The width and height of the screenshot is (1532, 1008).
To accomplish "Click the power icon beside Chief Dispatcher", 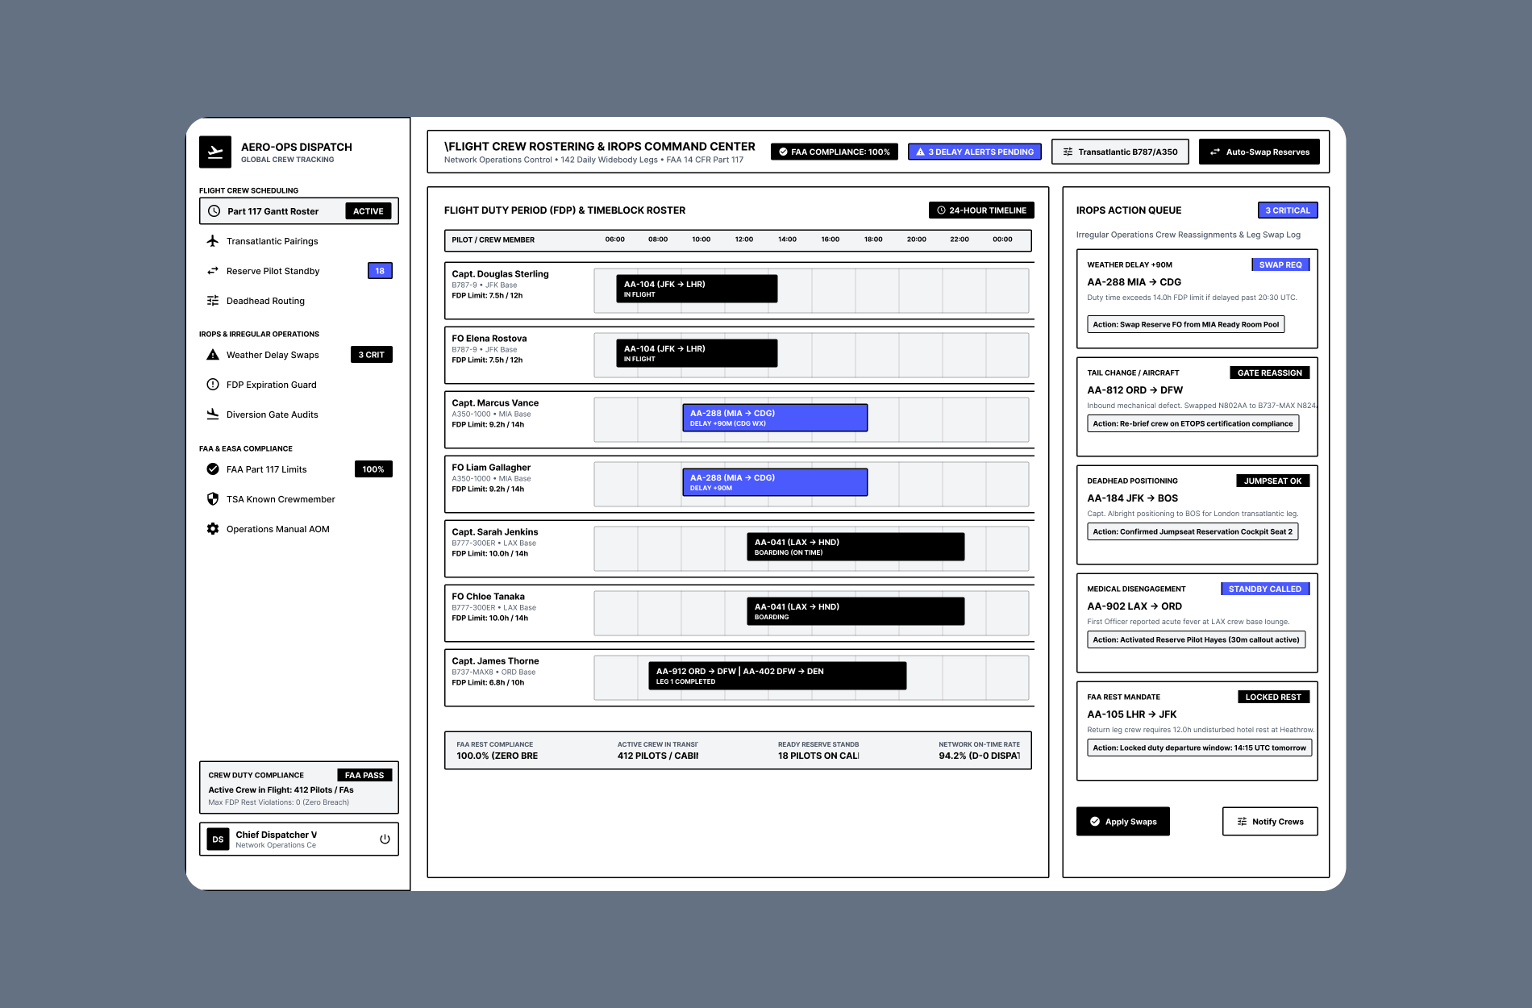I will point(385,839).
